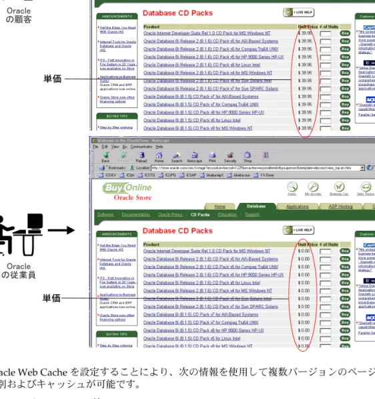Image resolution: width=375 pixels, height=399 pixels.
Task: Click units field for Compaq Tru64 8.1.6 at $39.95
Action: 326,49
